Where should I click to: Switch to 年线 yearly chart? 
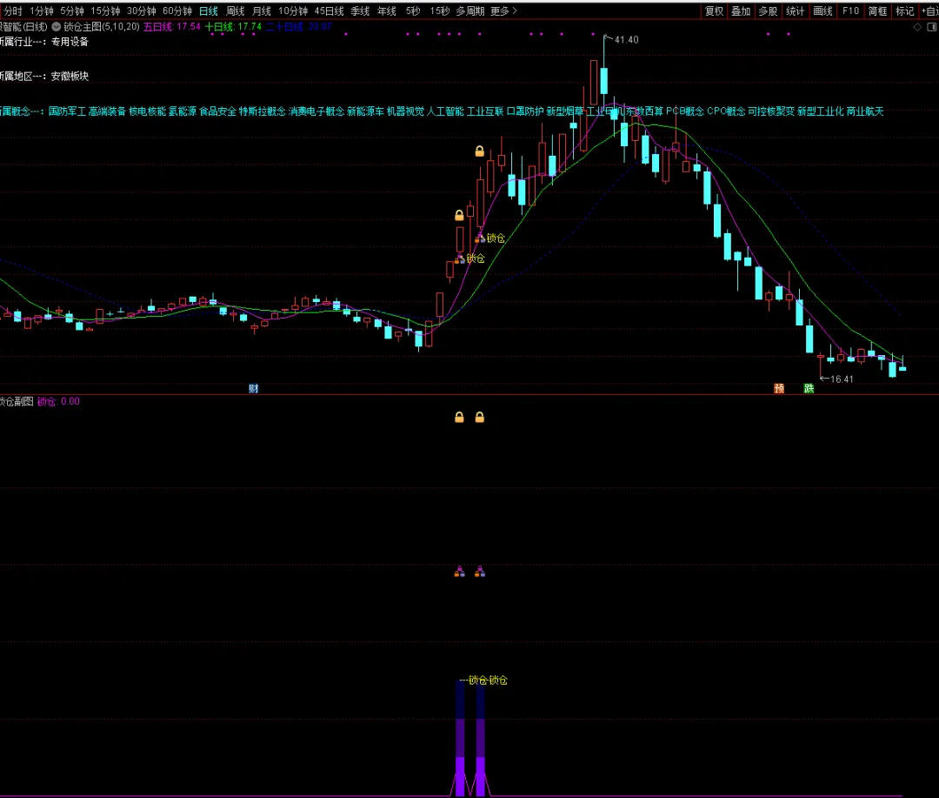(x=386, y=10)
